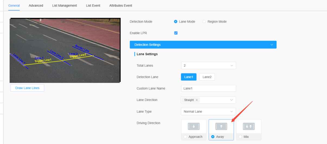This screenshot has width=327, height=144.
Task: Click the Driving Direction label
Action: [148, 123]
